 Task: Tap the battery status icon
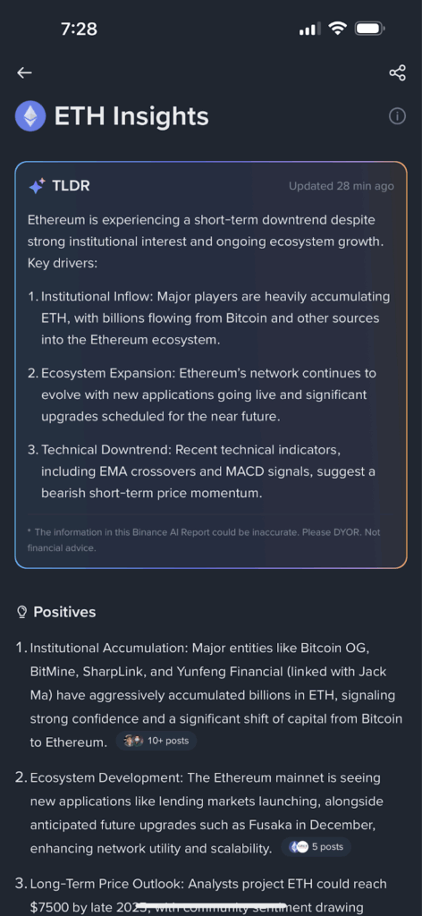pyautogui.click(x=369, y=28)
